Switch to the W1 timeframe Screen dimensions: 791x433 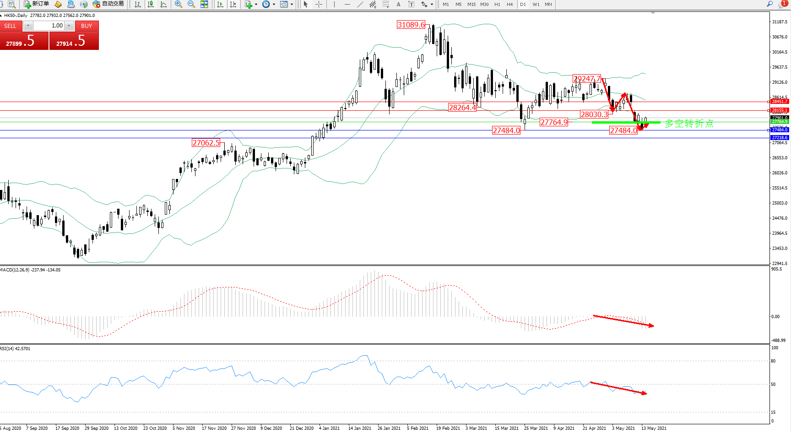click(536, 4)
